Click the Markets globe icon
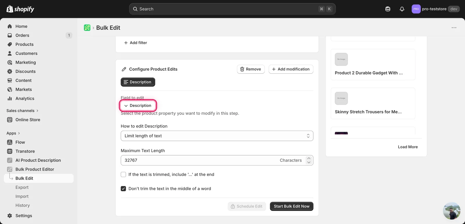This screenshot has height=224, width=465. (x=10, y=89)
